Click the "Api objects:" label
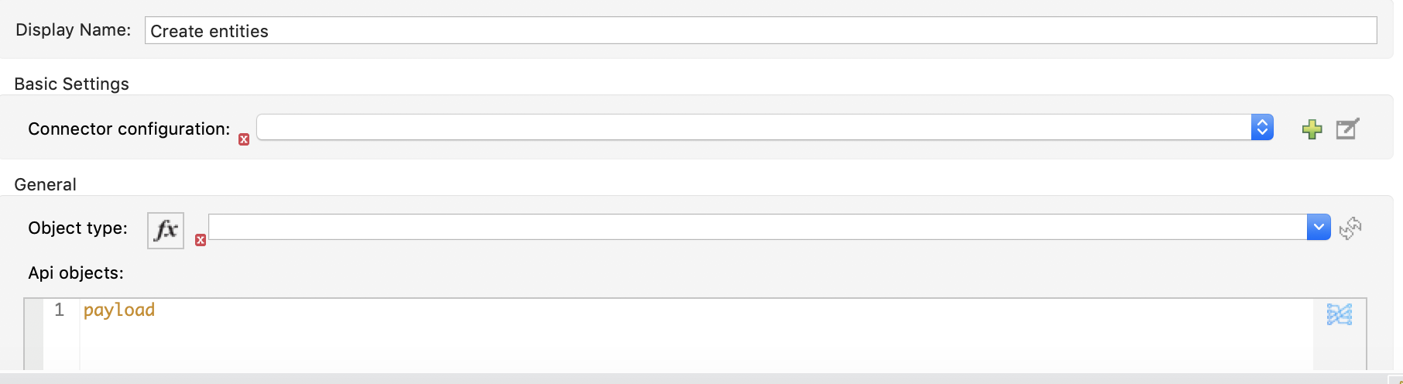 (76, 273)
